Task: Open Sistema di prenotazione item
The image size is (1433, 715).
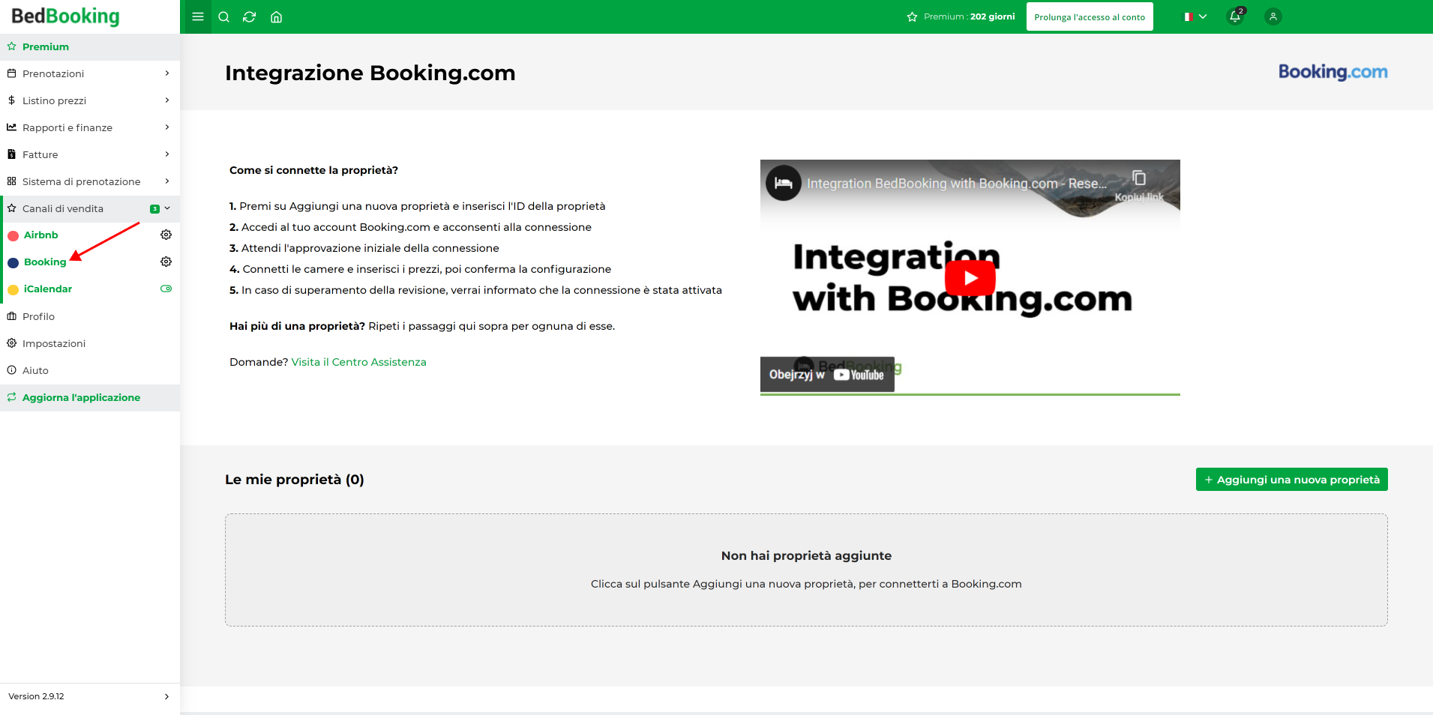Action: coord(90,181)
